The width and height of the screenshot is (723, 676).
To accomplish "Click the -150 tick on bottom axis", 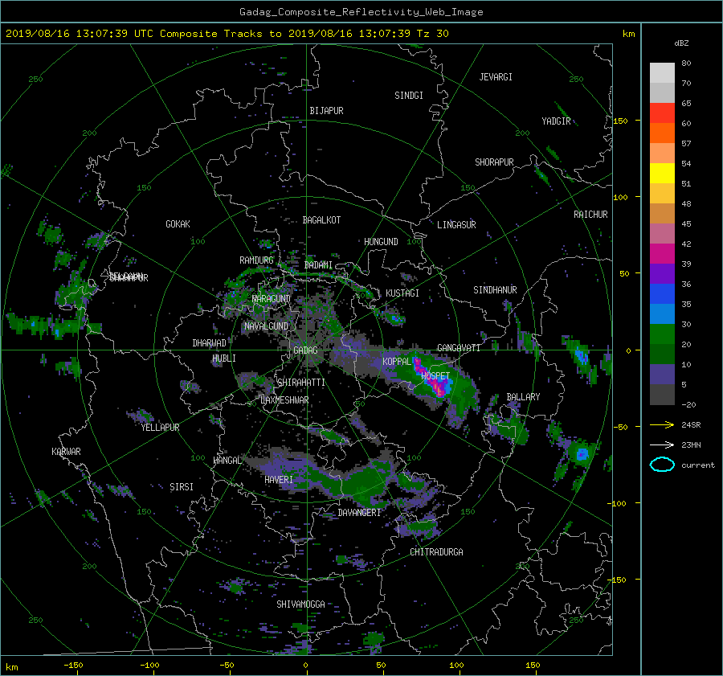I will coord(73,666).
